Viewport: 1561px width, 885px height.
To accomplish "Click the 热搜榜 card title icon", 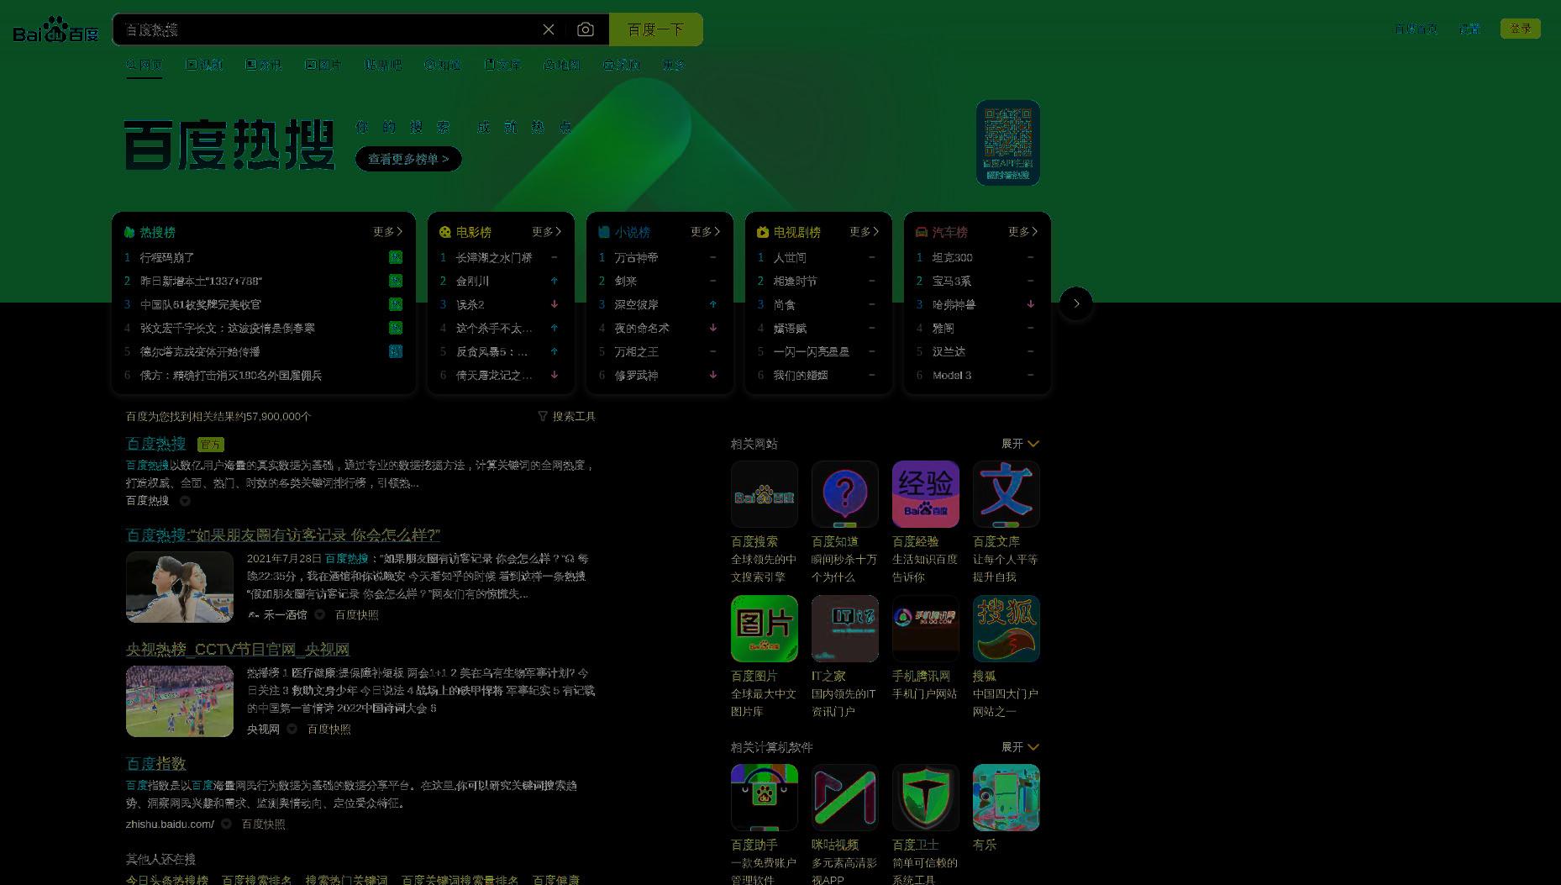I will pyautogui.click(x=129, y=232).
